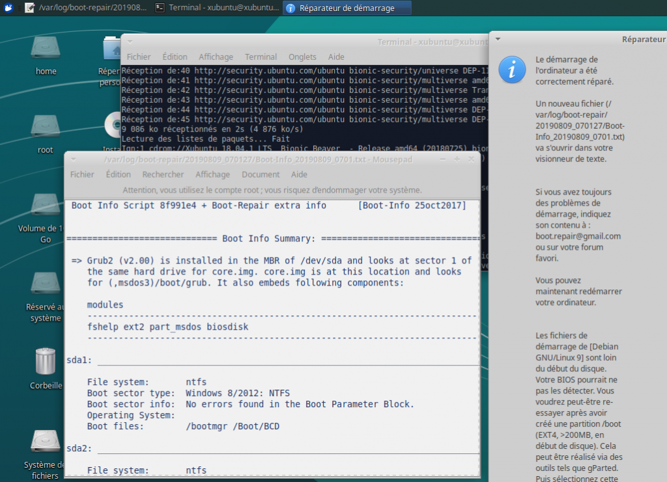Viewport: 667px width, 482px height.
Task: Switch to Réparateur de démarrage taskbar button
Action: click(347, 8)
